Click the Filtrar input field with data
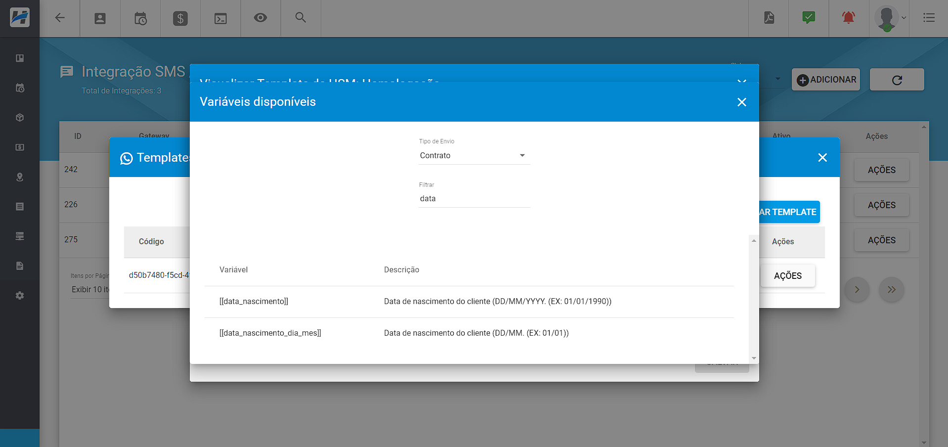 point(474,198)
